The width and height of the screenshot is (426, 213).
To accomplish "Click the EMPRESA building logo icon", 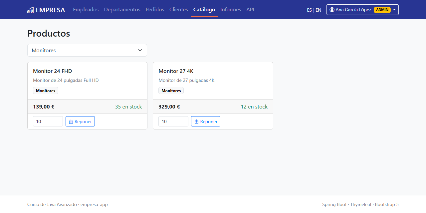I will pos(30,10).
